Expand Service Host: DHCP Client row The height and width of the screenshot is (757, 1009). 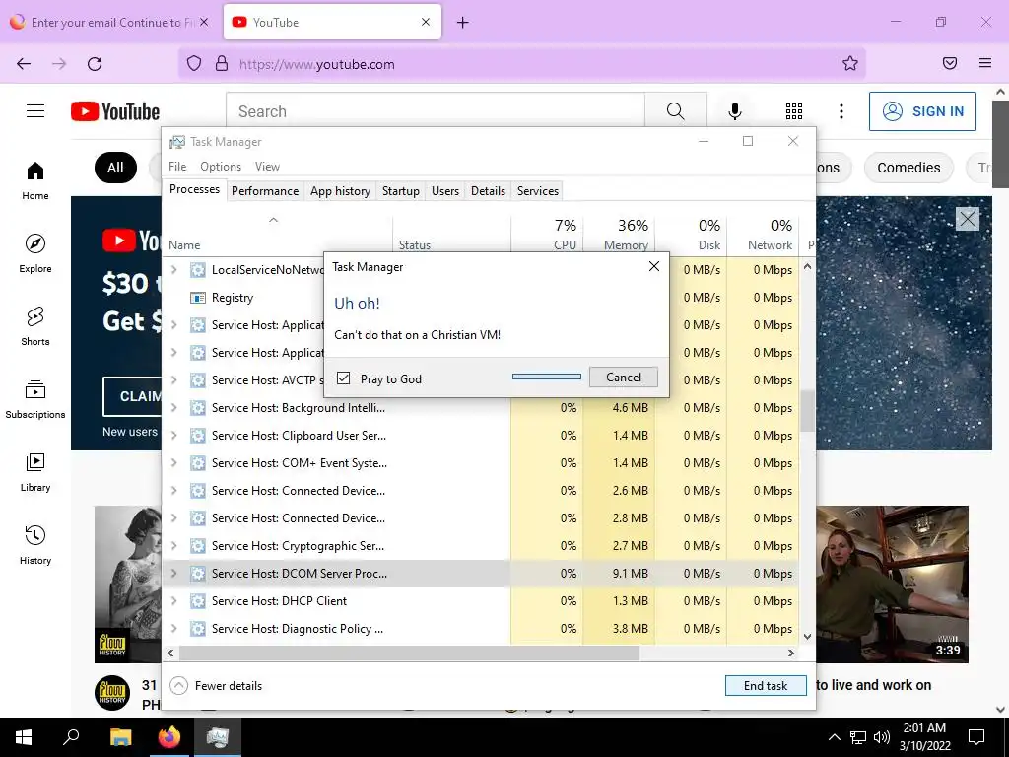click(x=173, y=601)
